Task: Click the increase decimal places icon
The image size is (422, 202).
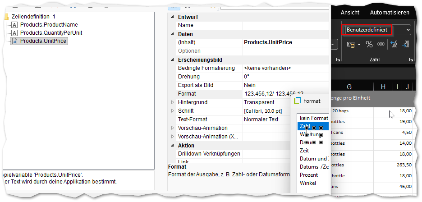Action: [394, 44]
